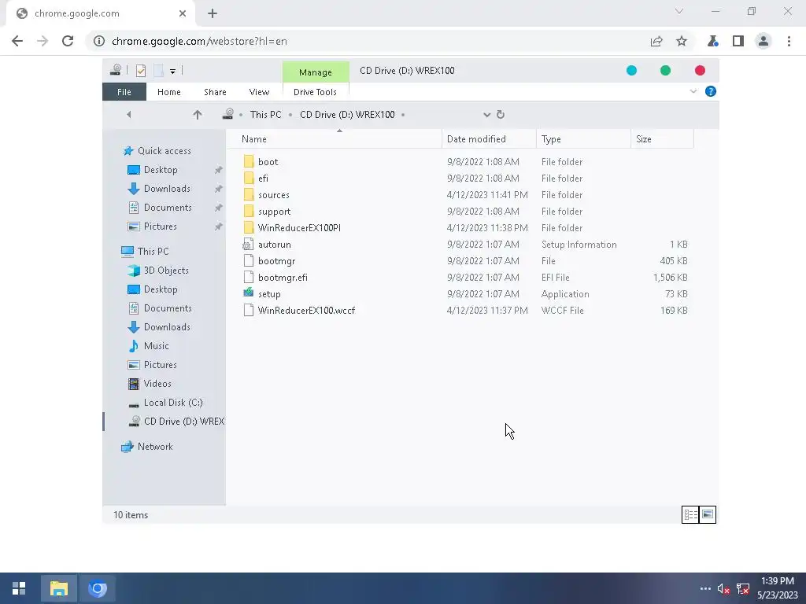Select CD Drive (D:) WREX in the navigation pane
806x604 pixels.
point(176,422)
